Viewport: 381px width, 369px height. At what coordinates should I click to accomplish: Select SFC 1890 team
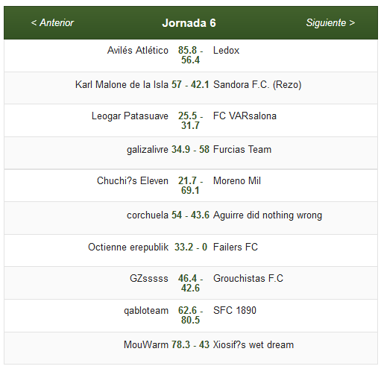(x=235, y=310)
